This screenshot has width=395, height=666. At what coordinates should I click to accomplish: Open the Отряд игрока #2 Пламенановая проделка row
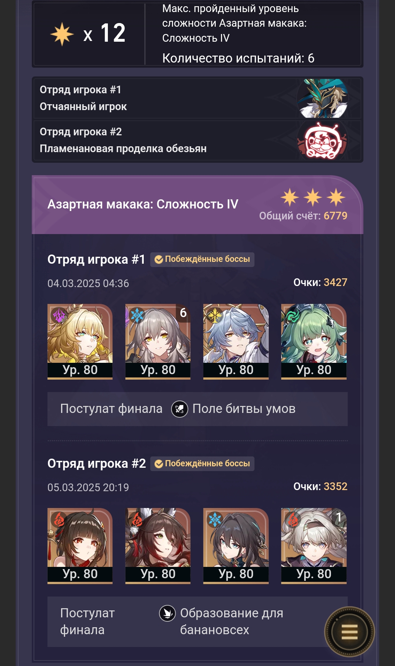coord(197,140)
